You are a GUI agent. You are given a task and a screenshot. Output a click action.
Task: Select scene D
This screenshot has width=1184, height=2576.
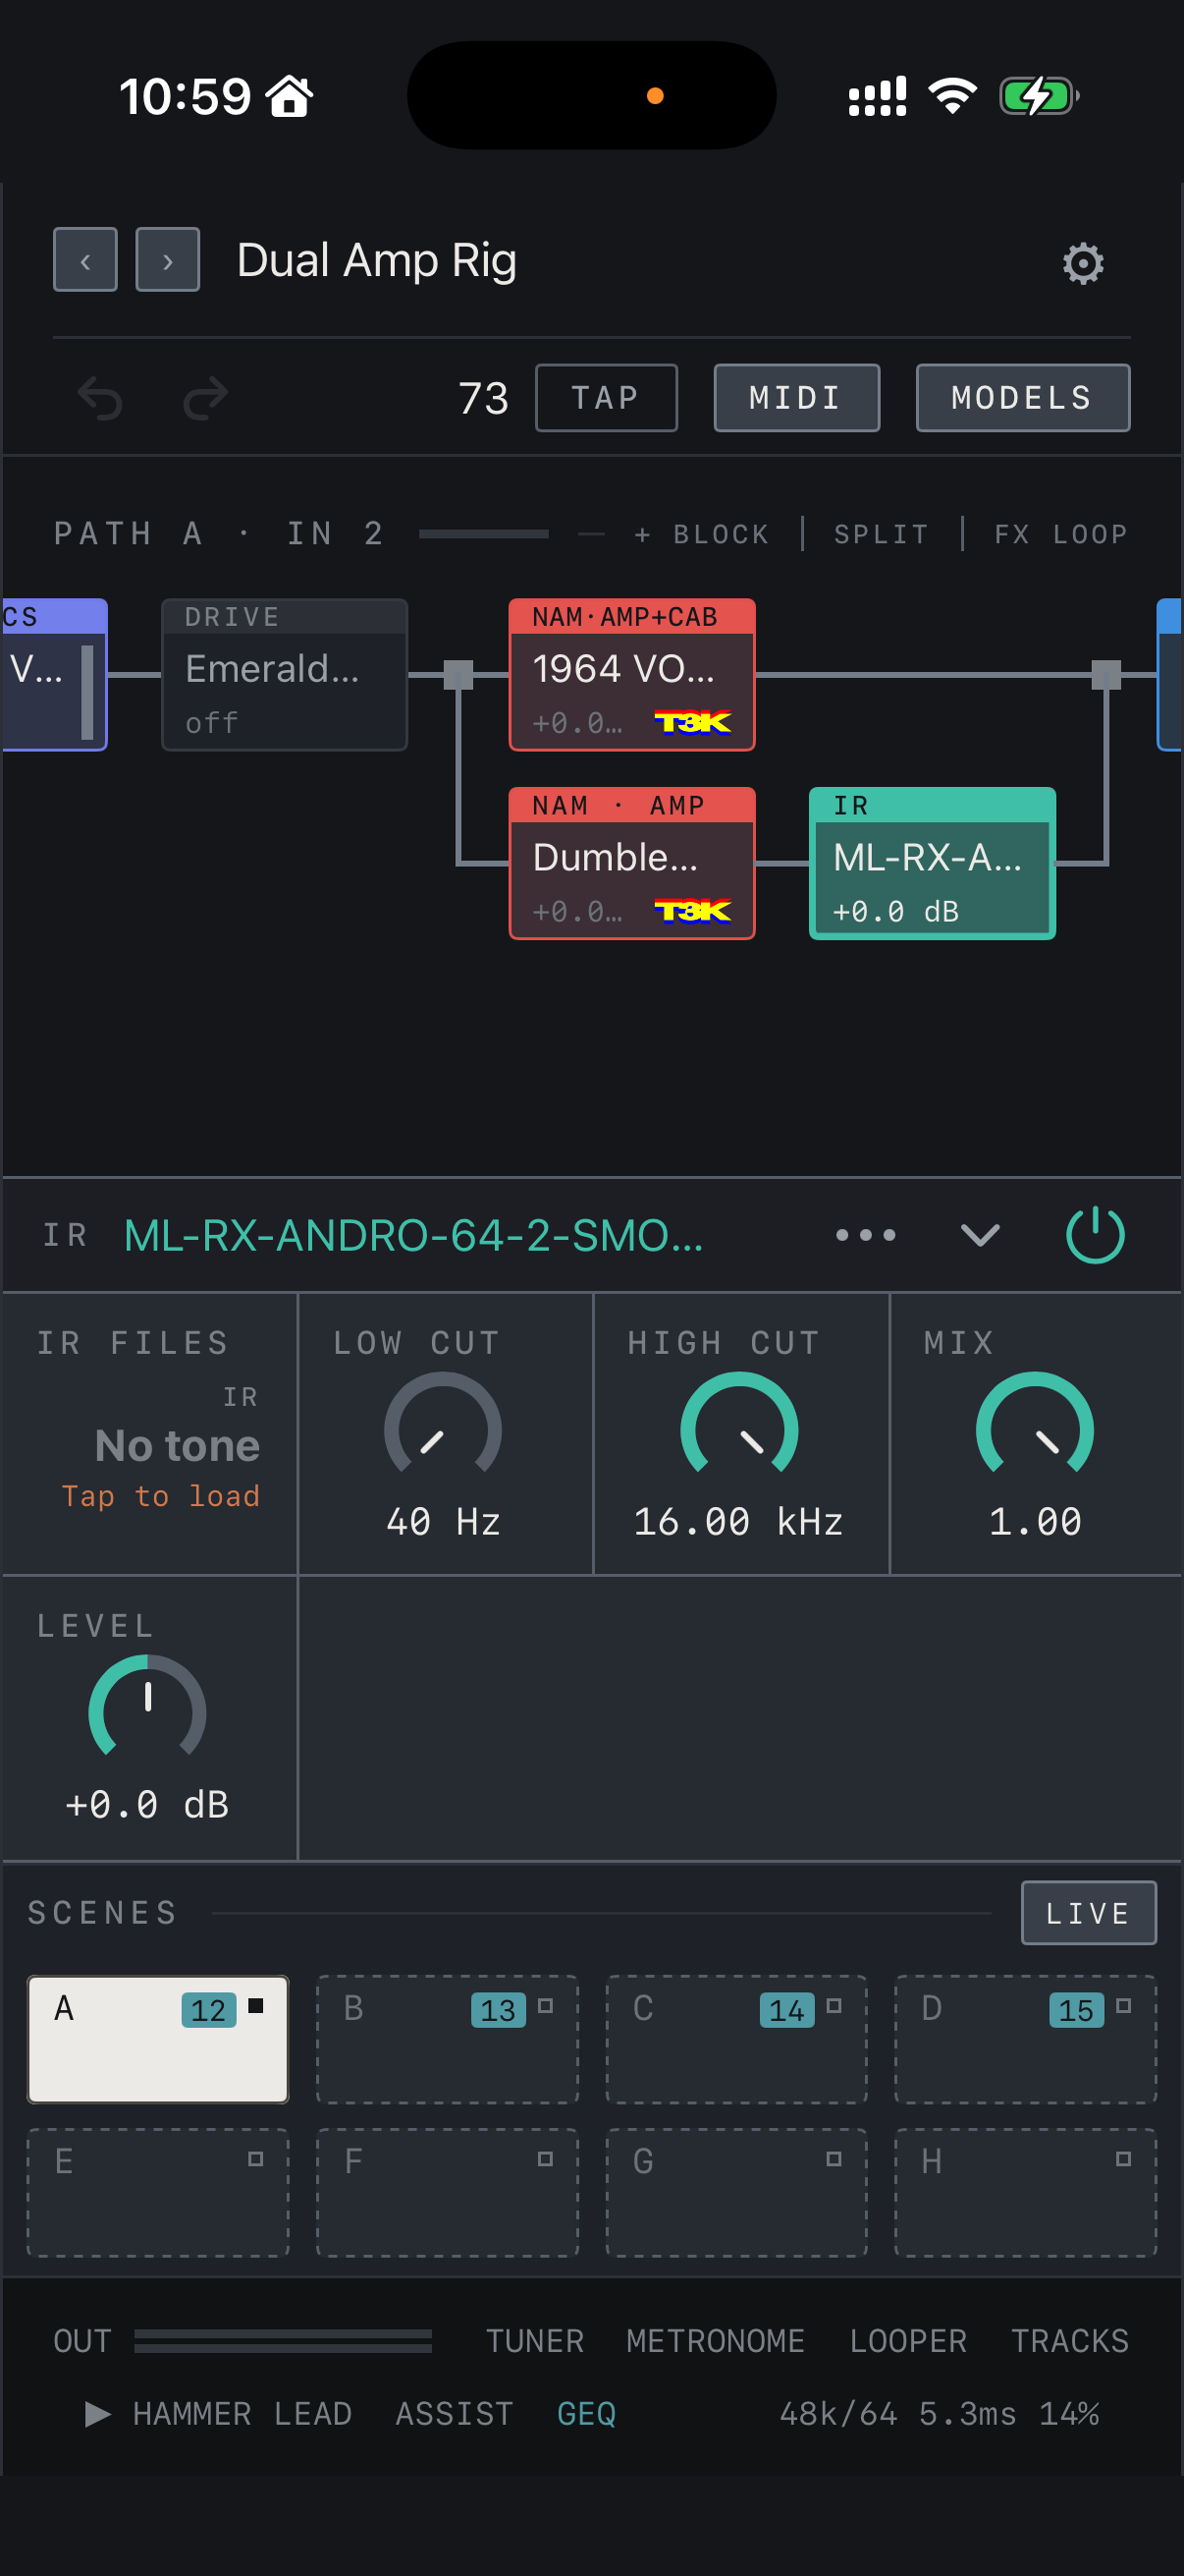click(1026, 2039)
